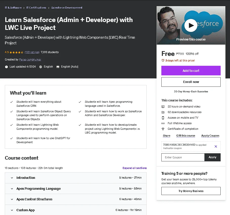Image resolution: width=230 pixels, height=215 pixels.
Task: Click the downloadable resources icon
Action: tap(163, 112)
